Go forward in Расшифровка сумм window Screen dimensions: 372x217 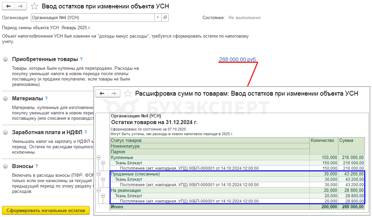click(x=114, y=93)
